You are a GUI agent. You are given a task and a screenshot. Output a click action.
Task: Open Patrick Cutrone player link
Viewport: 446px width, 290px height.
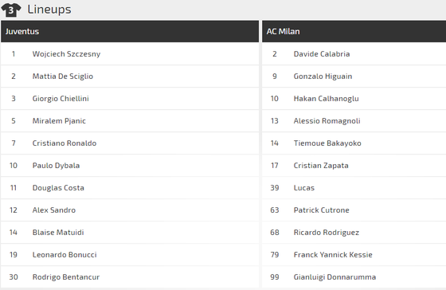pos(322,210)
